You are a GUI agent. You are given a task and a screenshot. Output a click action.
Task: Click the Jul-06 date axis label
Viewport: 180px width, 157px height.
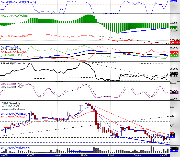point(111,155)
